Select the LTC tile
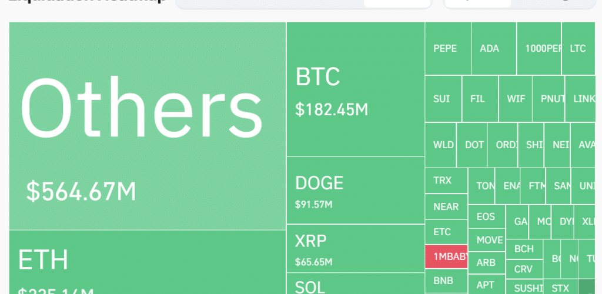Image resolution: width=602 pixels, height=294 pixels. pyautogui.click(x=578, y=49)
